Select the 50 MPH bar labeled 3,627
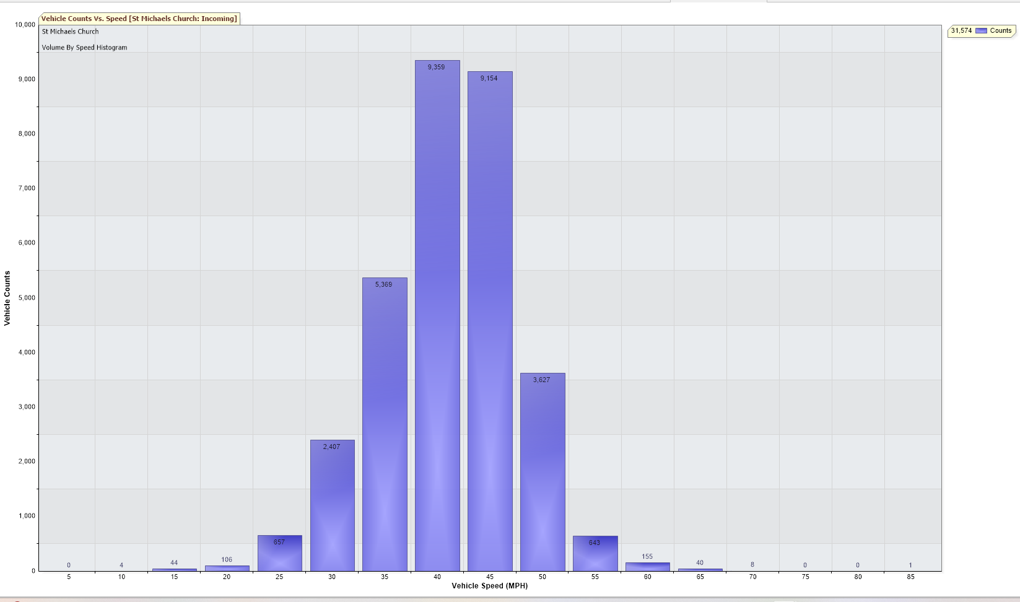Viewport: 1020px width, 602px height. (543, 472)
